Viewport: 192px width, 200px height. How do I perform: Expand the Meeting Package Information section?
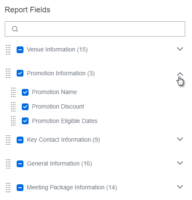pos(180,187)
